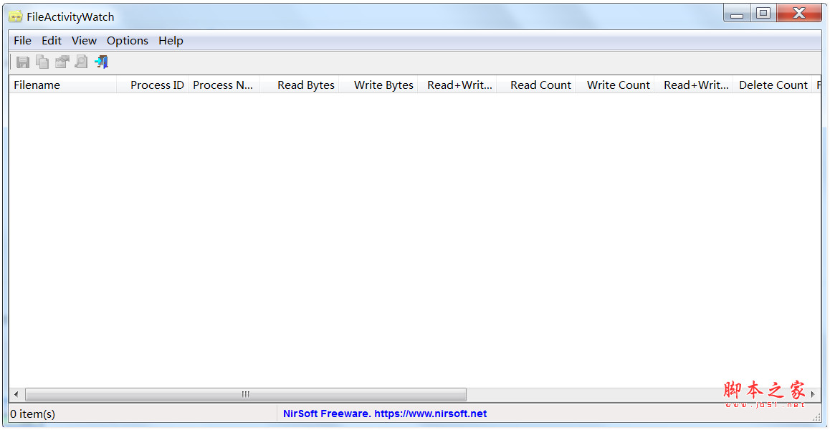The height and width of the screenshot is (430, 830).
Task: Open the Options menu
Action: [127, 41]
